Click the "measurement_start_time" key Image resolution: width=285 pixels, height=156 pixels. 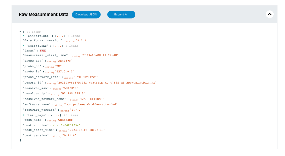coord(45,55)
